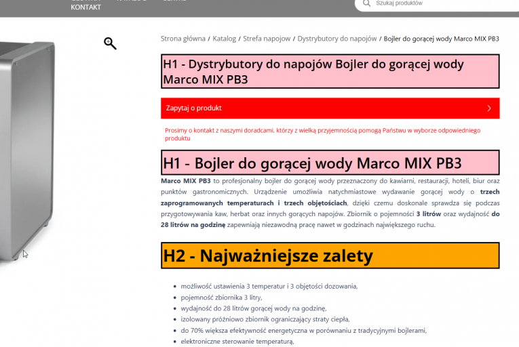Click the bold text Marco MIX PB3 in description

(x=186, y=181)
